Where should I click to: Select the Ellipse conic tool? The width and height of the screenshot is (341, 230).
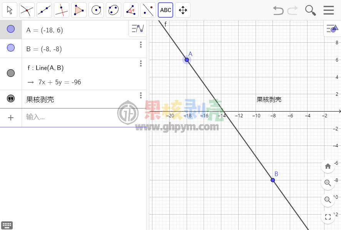click(x=114, y=10)
